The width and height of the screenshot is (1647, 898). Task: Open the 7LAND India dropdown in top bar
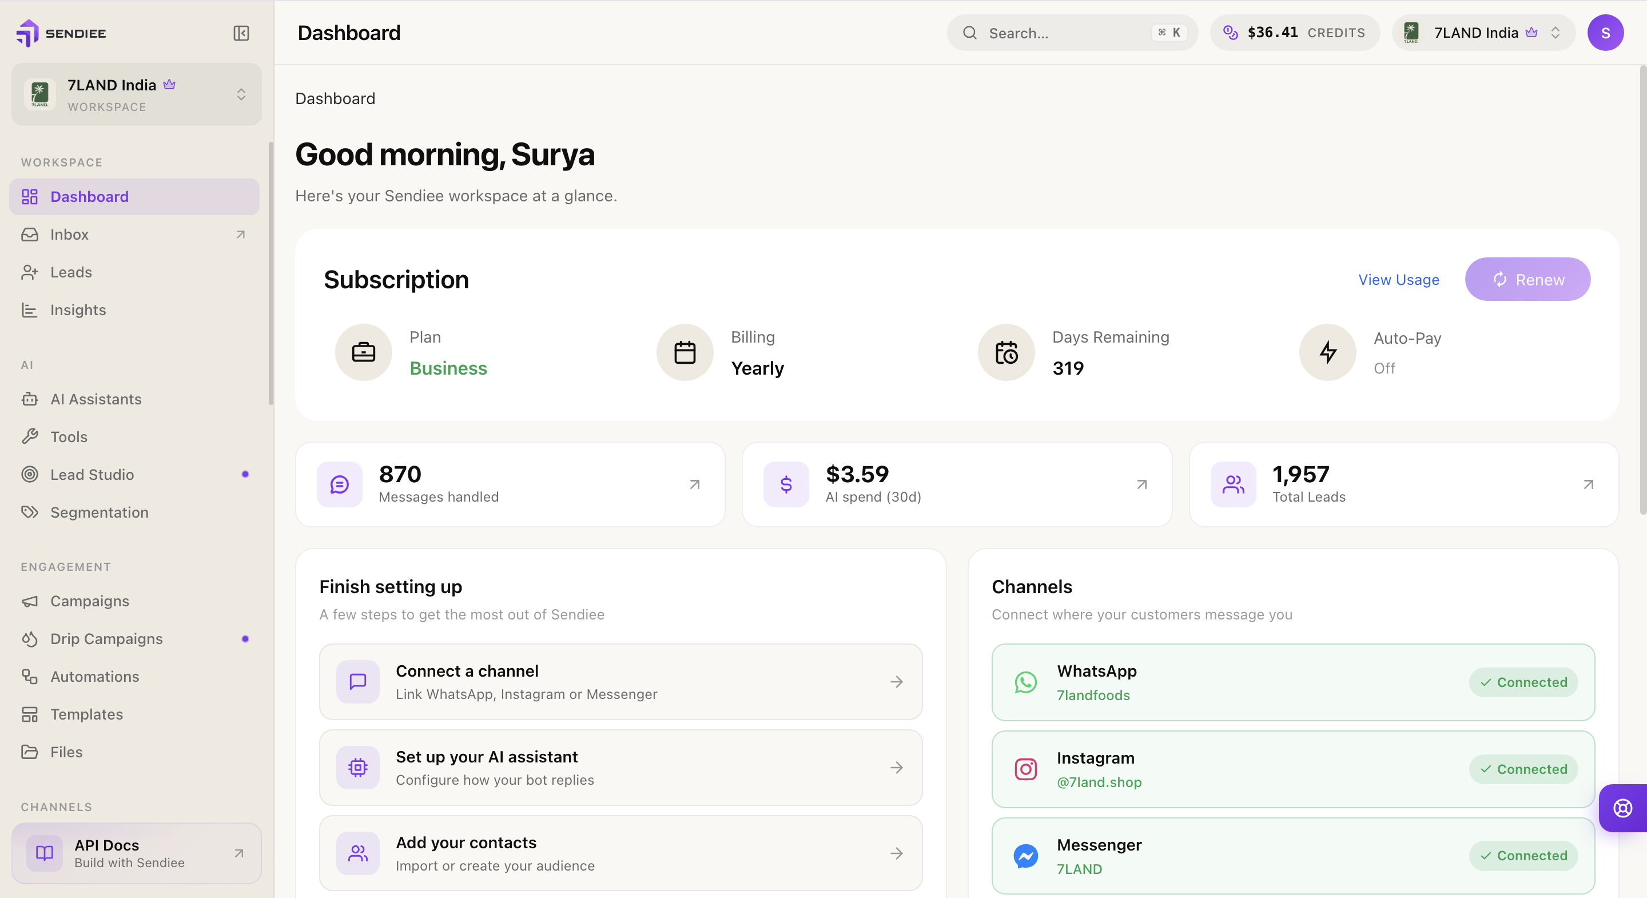click(x=1483, y=33)
